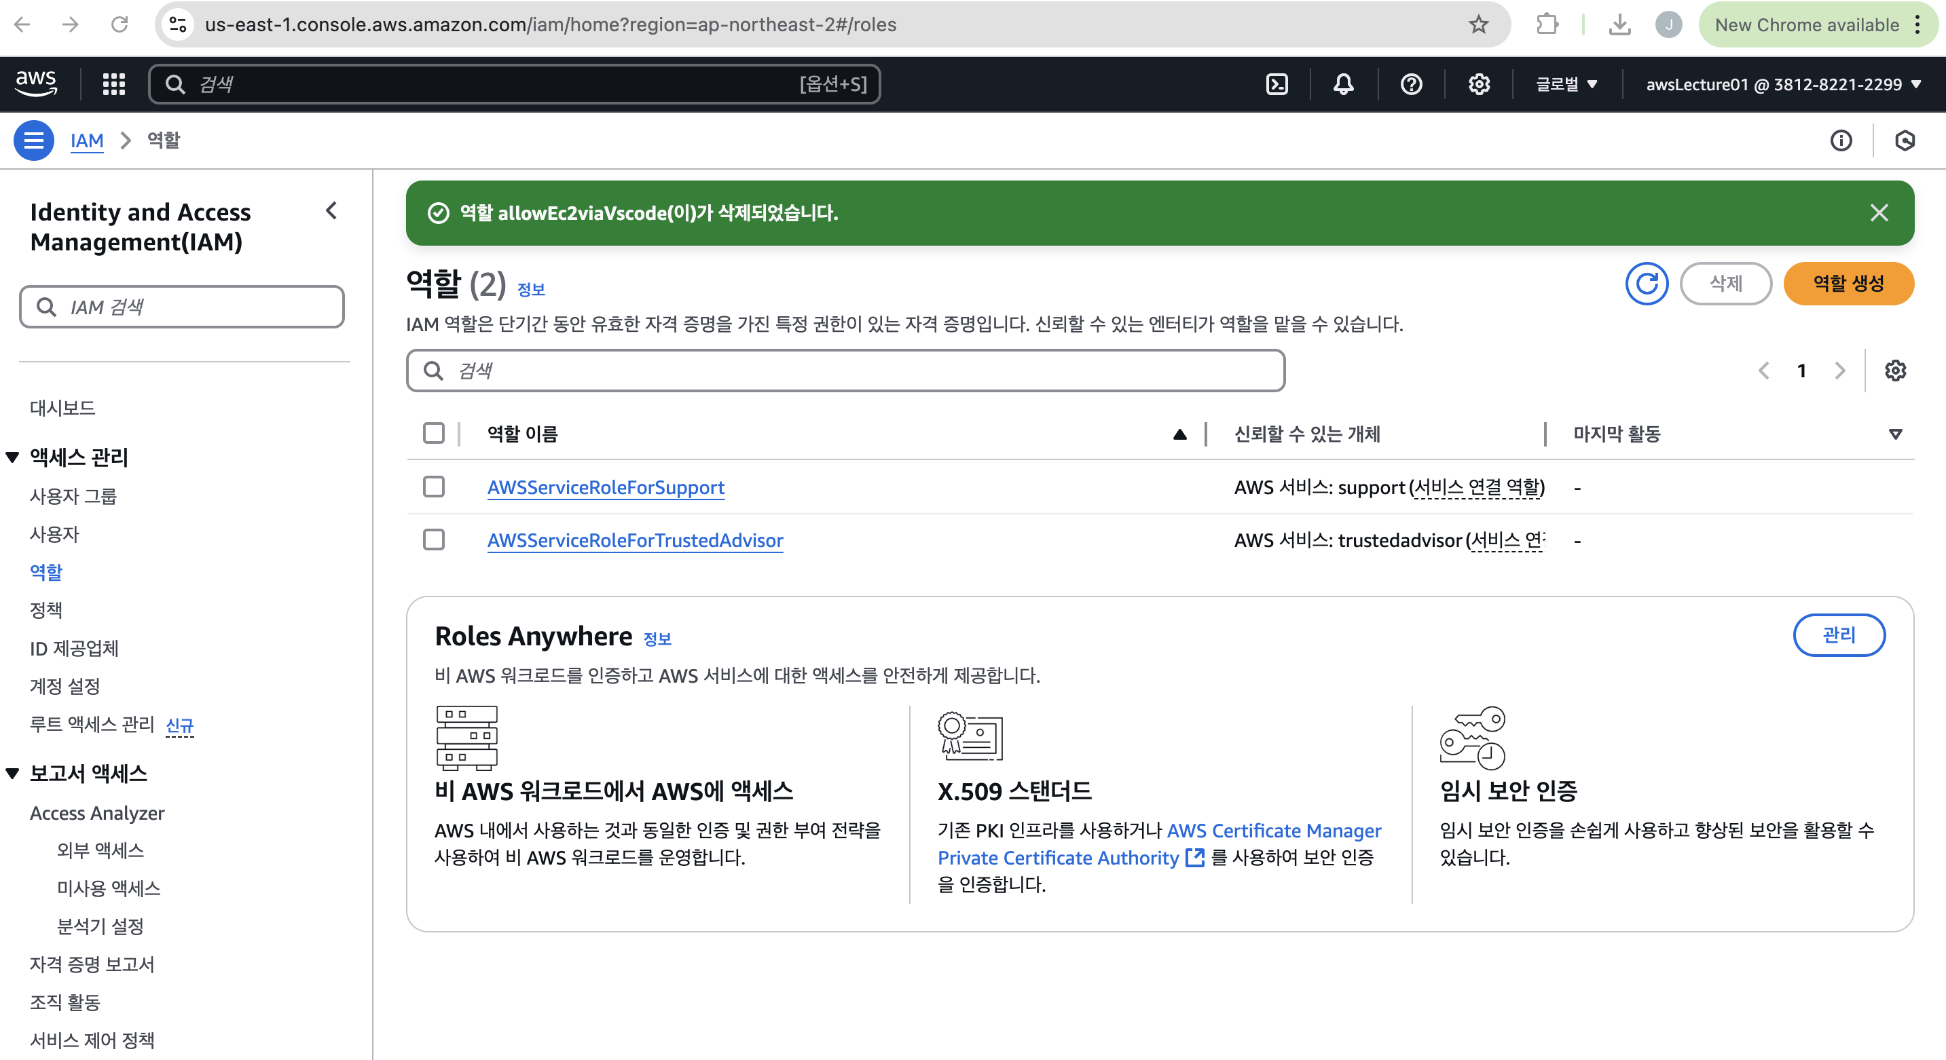The image size is (1946, 1060).
Task: Open role table preferences gear
Action: [1895, 371]
